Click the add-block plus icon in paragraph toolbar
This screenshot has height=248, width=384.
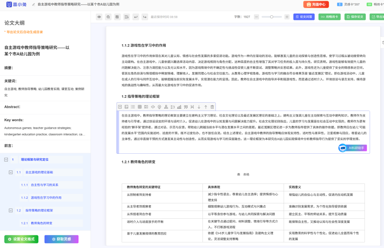pos(120,107)
